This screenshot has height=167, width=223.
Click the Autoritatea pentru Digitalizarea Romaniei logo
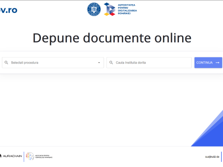pos(120,9)
